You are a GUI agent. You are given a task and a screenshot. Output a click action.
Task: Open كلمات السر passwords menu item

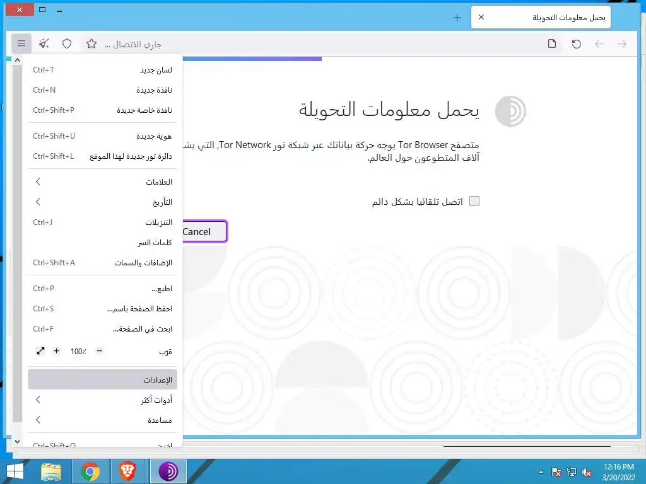click(x=103, y=243)
